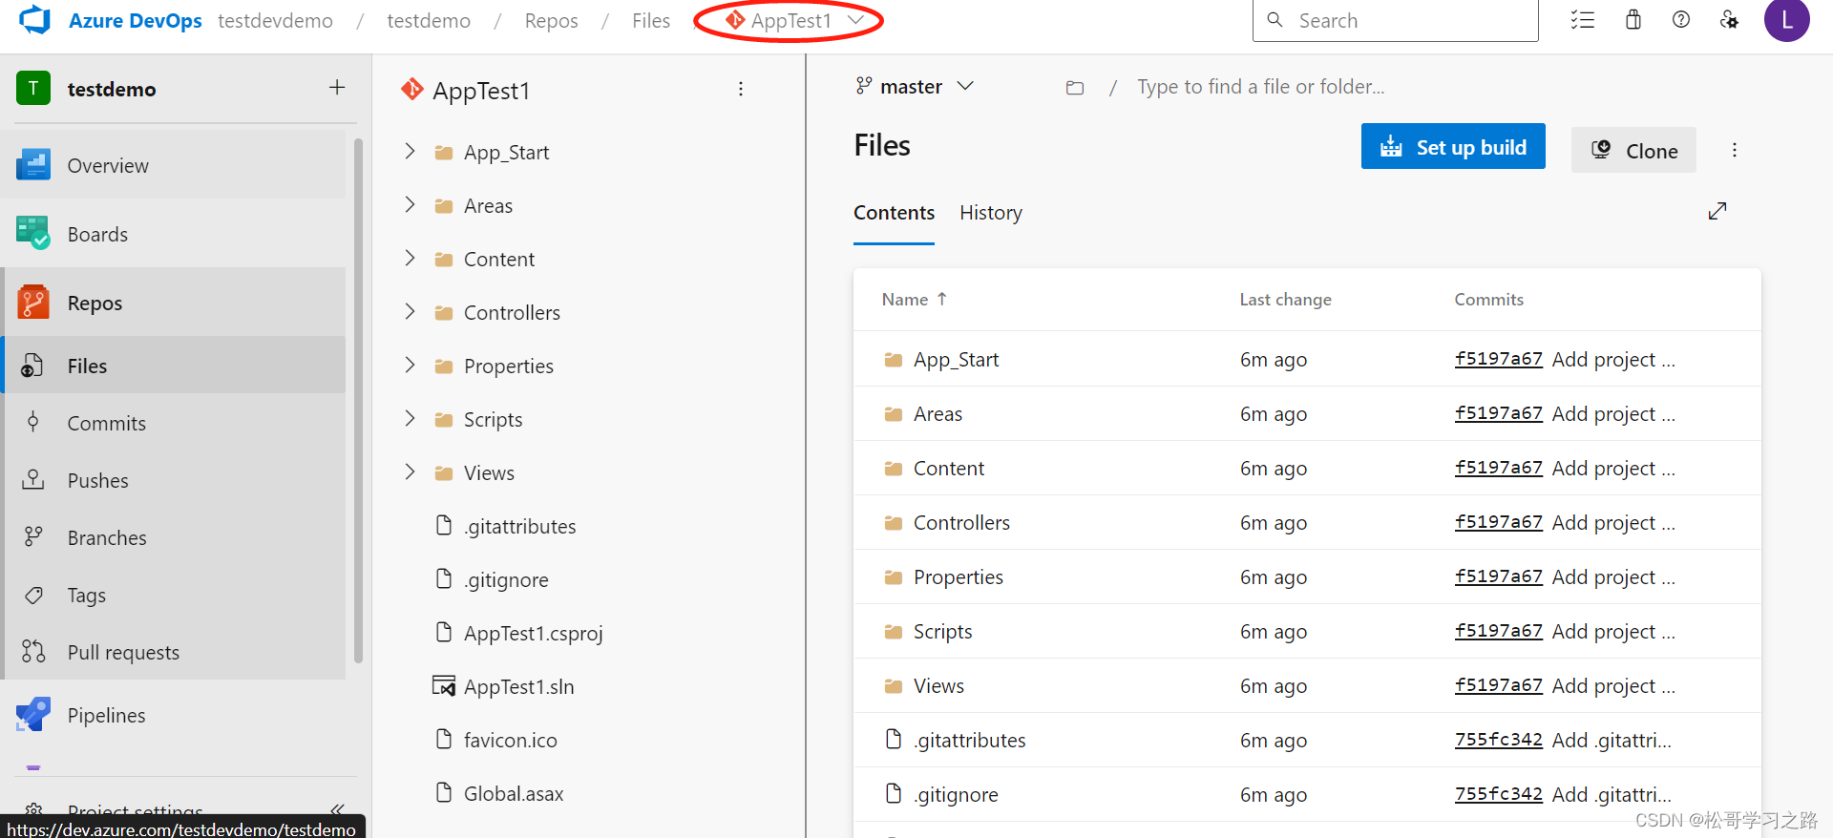Expand Areas folder in tree
Screen dimensions: 1833x838
pos(410,204)
